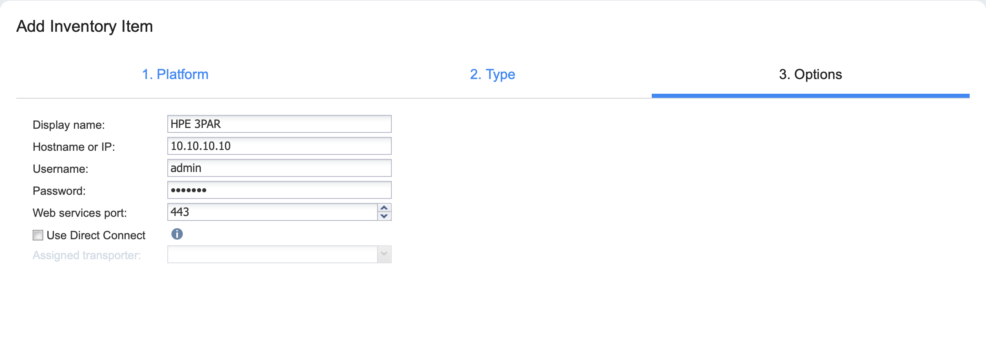
Task: Open the Assigned transporter dropdown arrow
Action: 384,254
